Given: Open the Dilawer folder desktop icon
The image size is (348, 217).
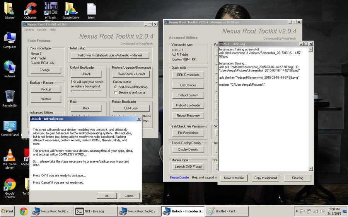Looking at the screenshot, I should pyautogui.click(x=10, y=11).
